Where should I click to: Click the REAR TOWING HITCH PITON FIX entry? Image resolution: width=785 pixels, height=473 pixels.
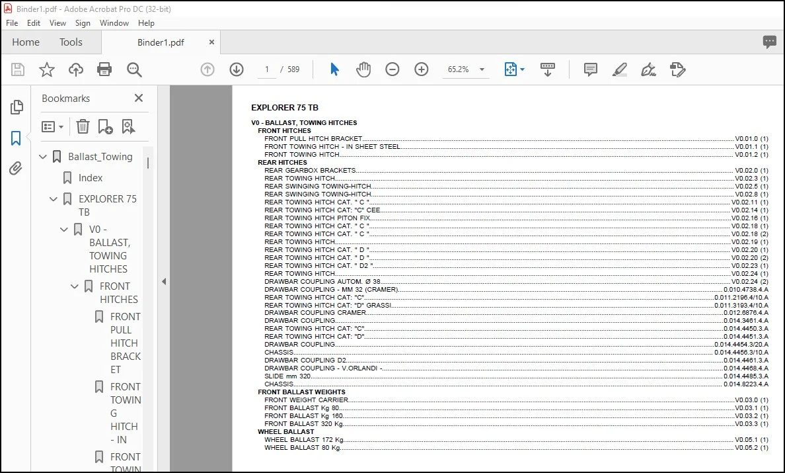click(x=516, y=218)
